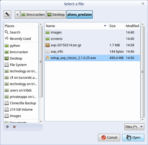Click the Open button
Viewport: 148px width, 145px height.
tap(133, 138)
